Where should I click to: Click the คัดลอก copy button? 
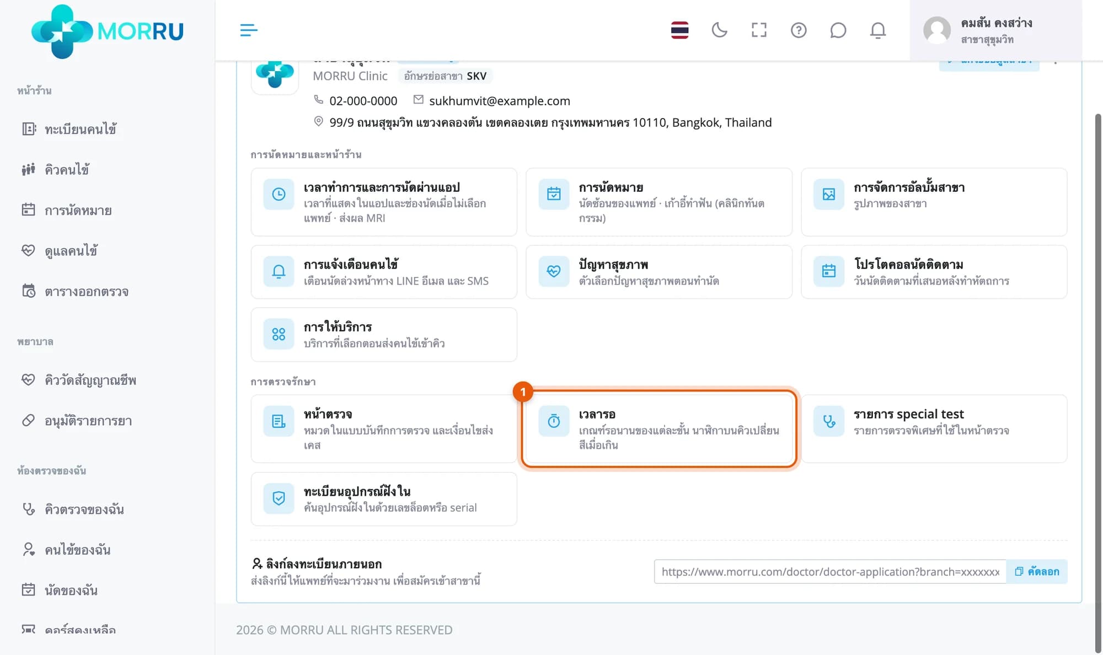coord(1037,572)
